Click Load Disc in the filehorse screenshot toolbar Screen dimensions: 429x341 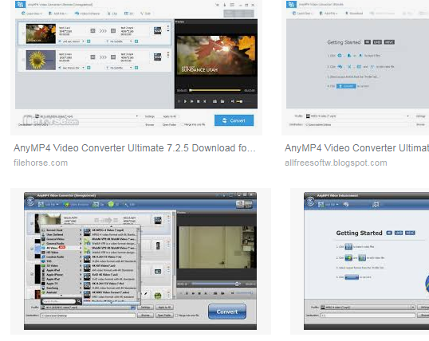[x=32, y=14]
